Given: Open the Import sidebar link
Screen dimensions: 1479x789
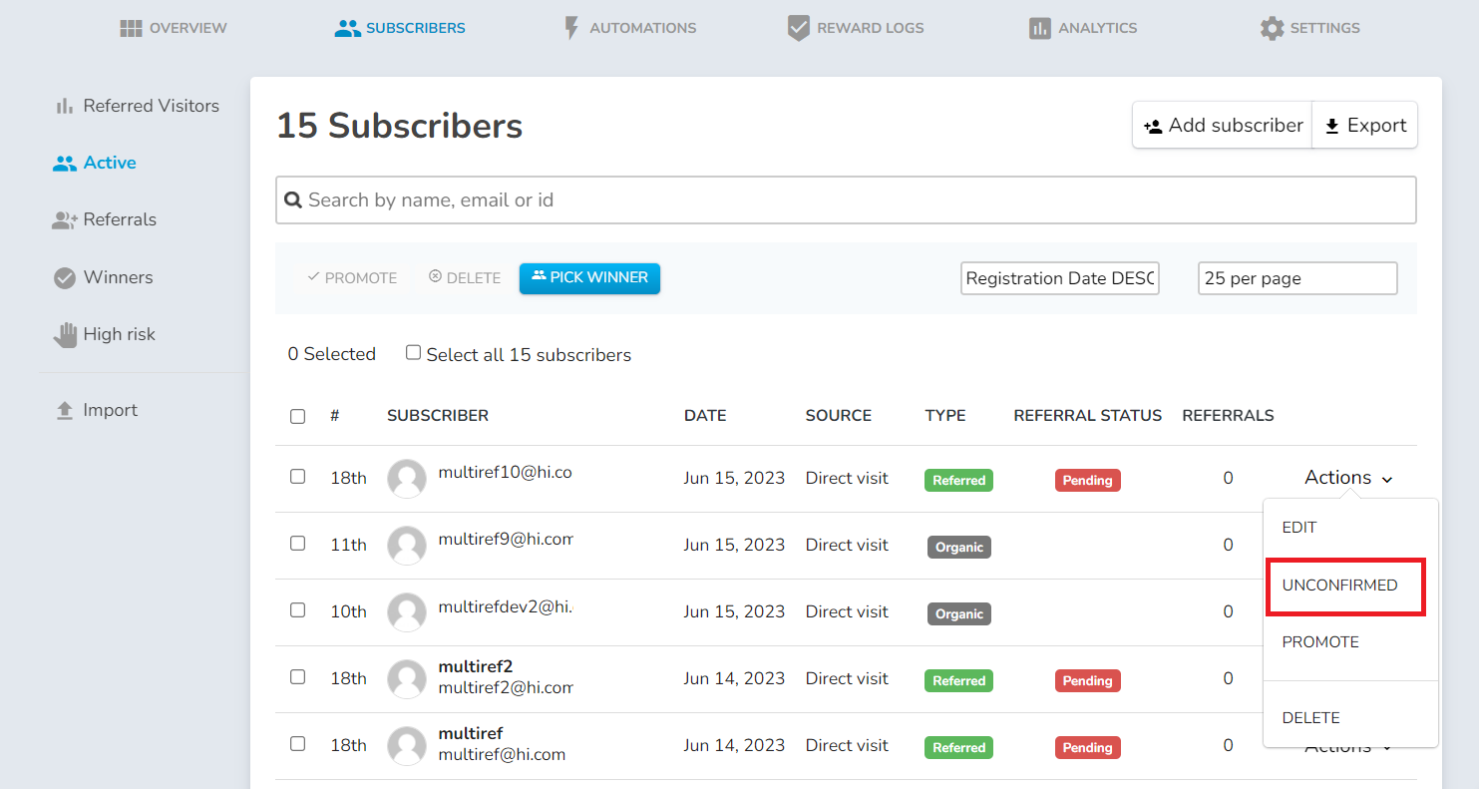Looking at the screenshot, I should (x=97, y=411).
